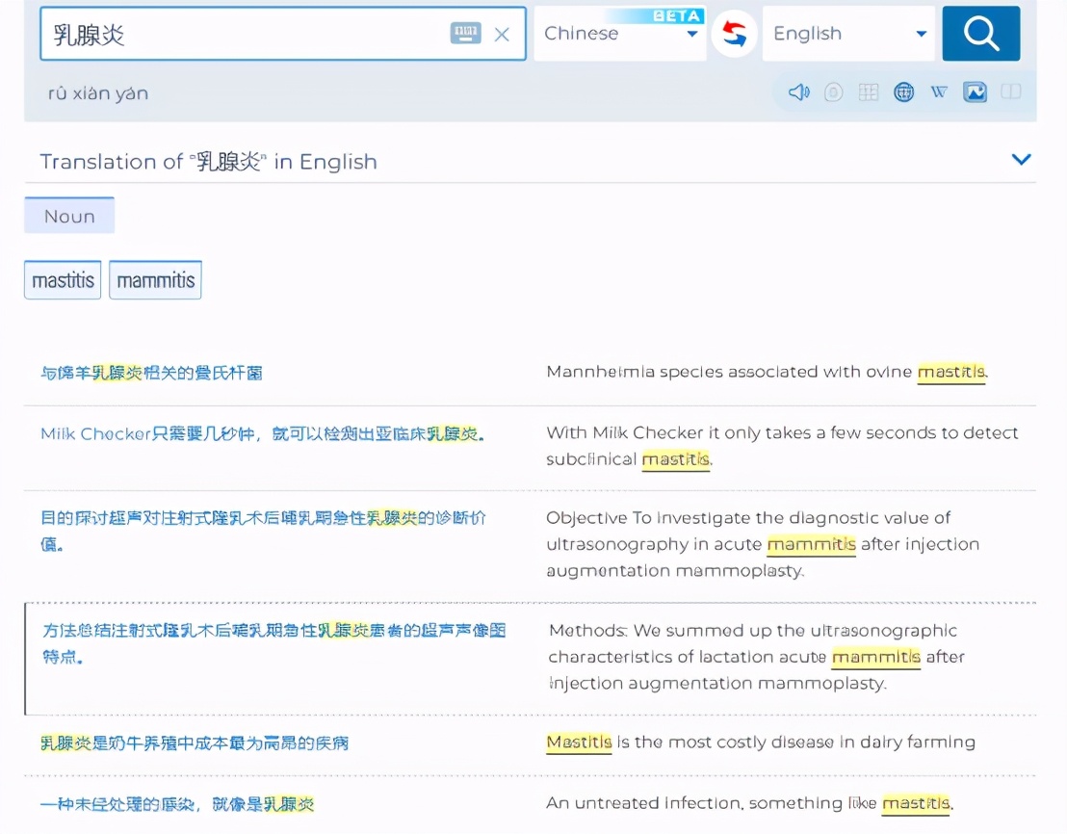
Task: Collapse the Translation of 乳腺炎 section chevron
Action: pyautogui.click(x=1021, y=160)
